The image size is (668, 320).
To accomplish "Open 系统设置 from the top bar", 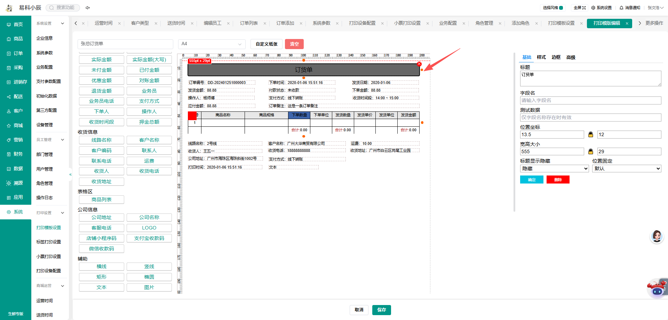I will 602,8.
